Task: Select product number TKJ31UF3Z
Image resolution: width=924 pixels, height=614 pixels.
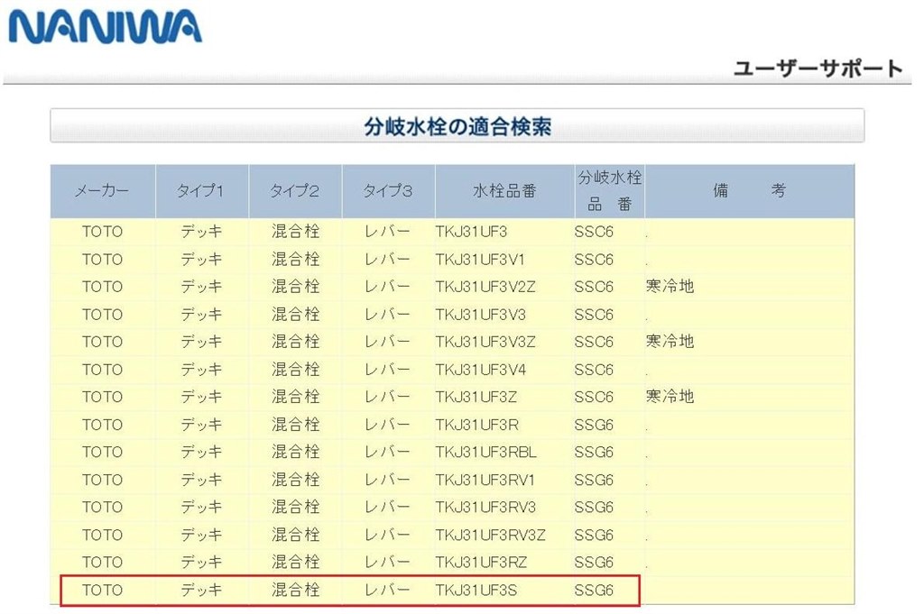Action: pos(476,397)
